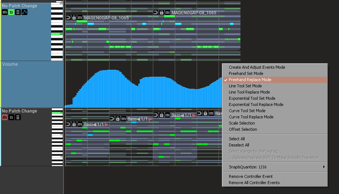Click the m icon on the fourth Bass clip

211,113
